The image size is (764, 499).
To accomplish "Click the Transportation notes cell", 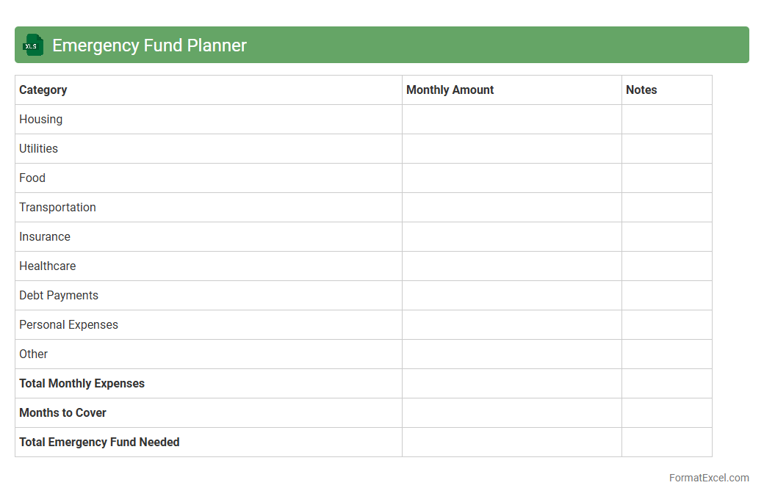I will tap(666, 208).
